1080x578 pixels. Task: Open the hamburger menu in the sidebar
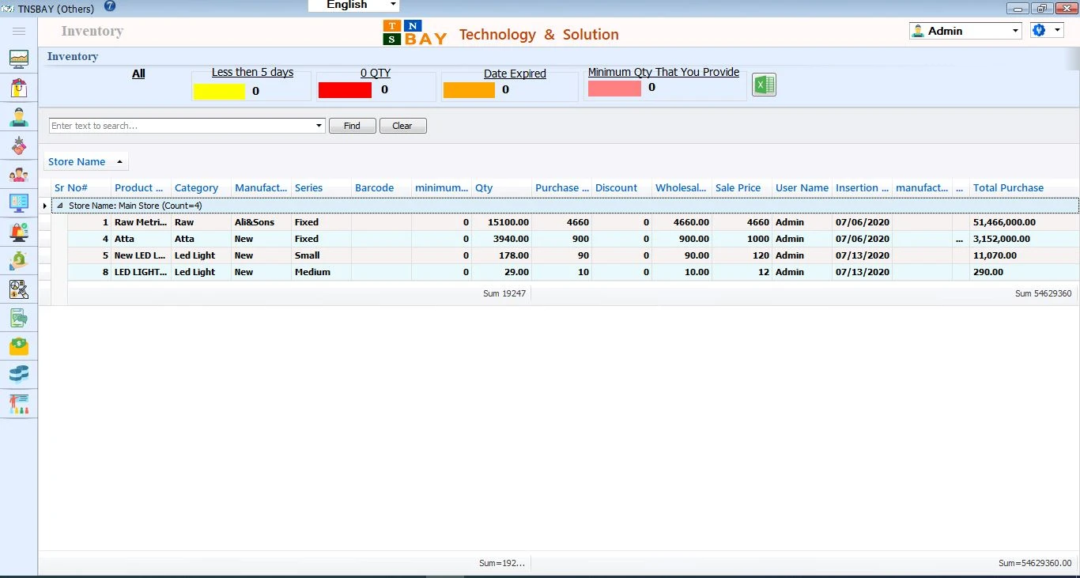(x=19, y=31)
